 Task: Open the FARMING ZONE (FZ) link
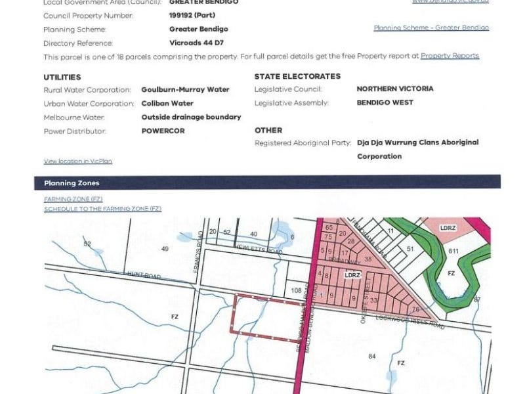click(x=73, y=199)
